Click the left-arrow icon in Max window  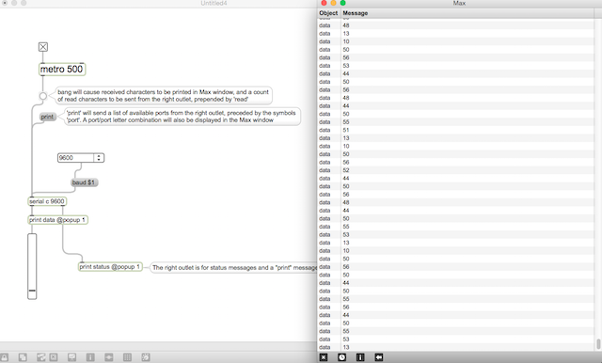click(378, 357)
